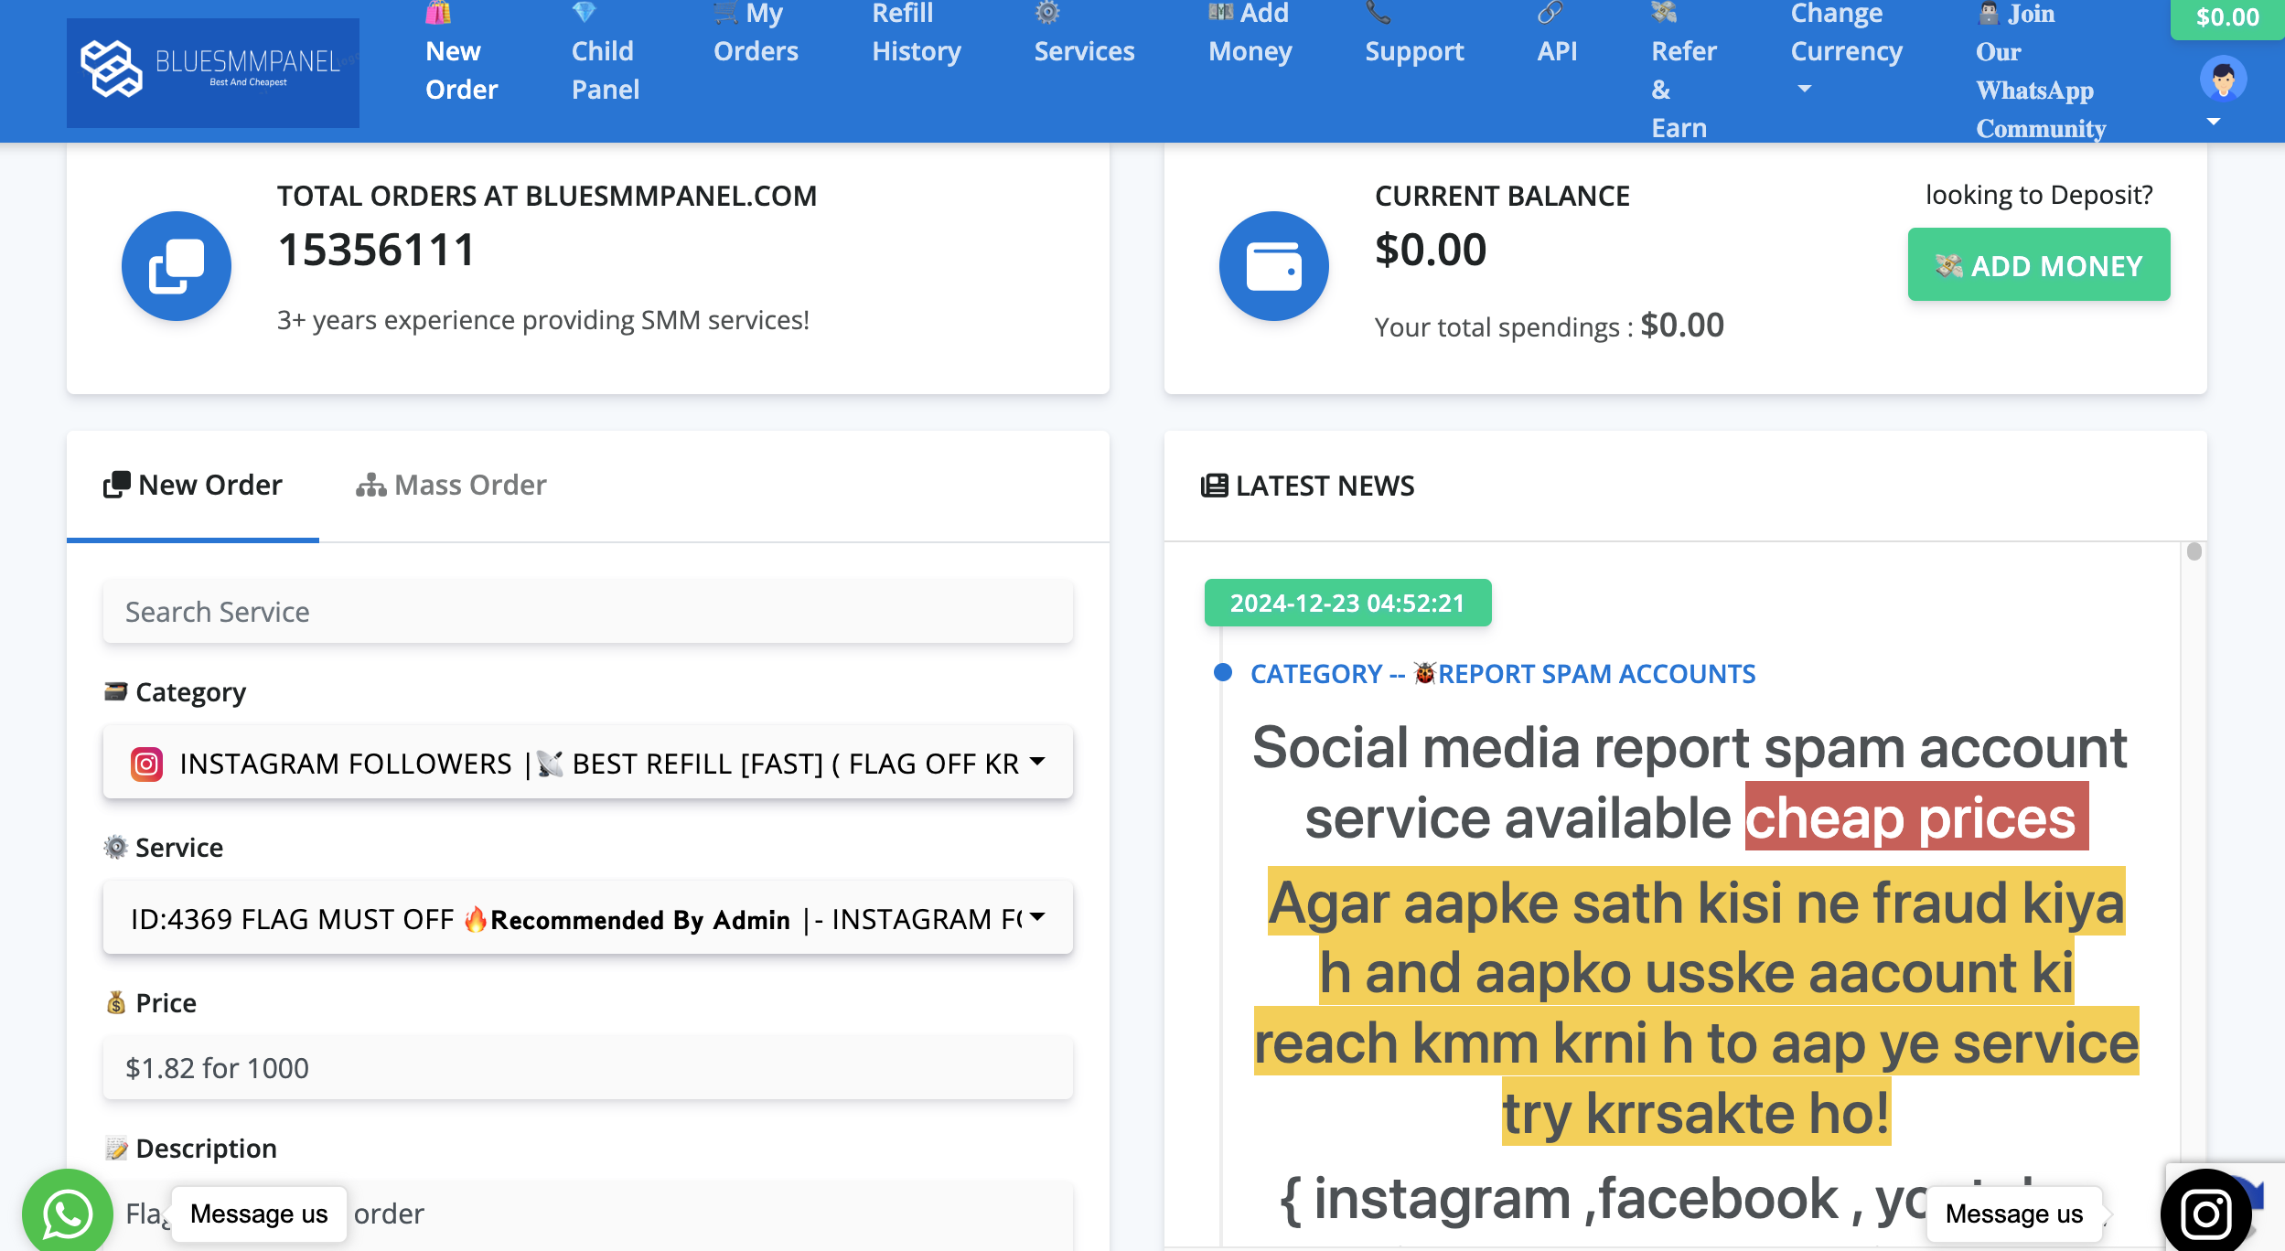The width and height of the screenshot is (2285, 1251).
Task: Click money icon above Refer & Earn
Action: 1664,12
